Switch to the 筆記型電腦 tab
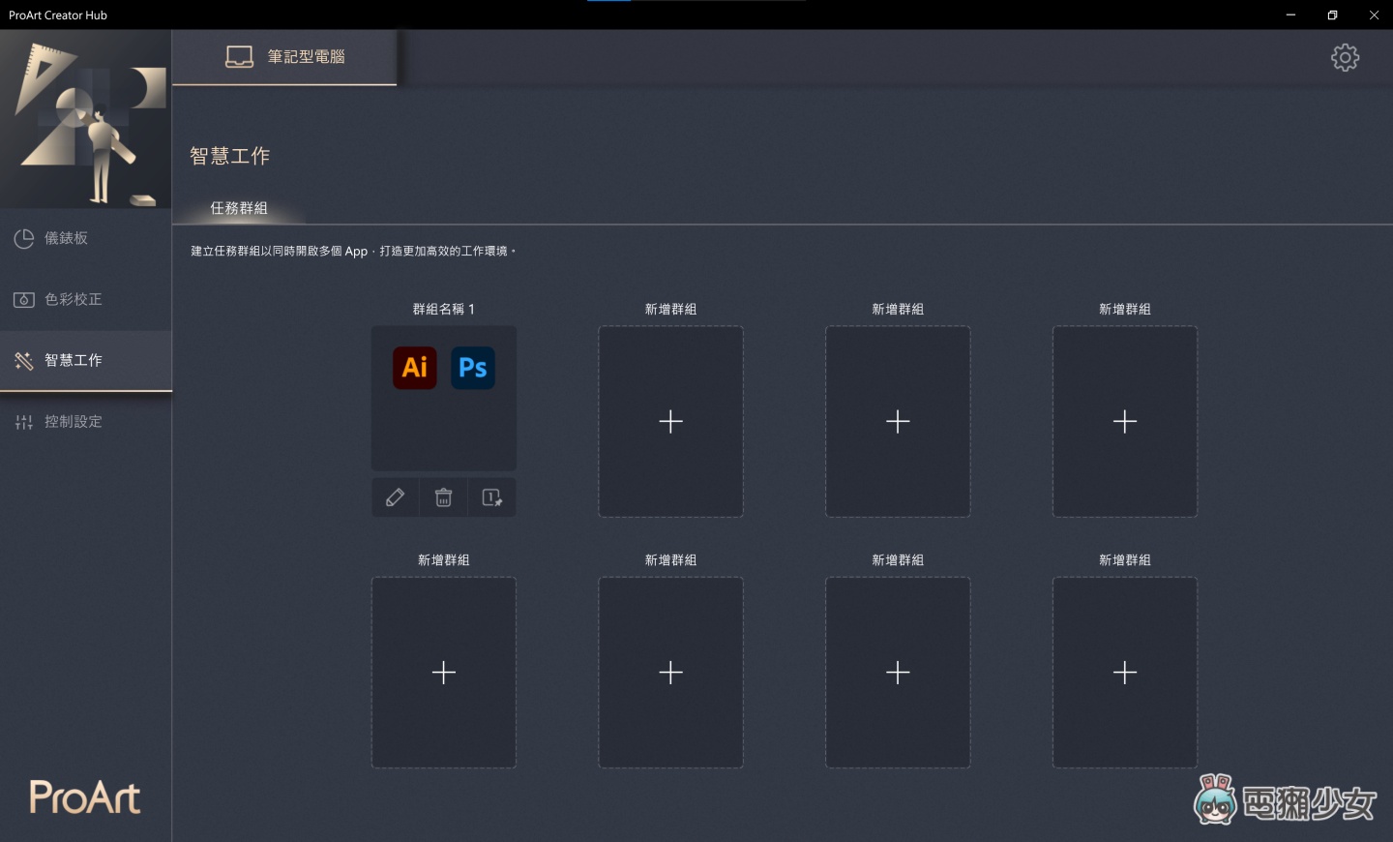Screen dimensions: 1393x842 [283, 56]
